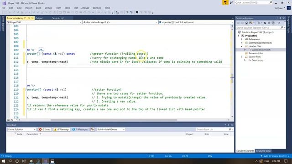Open the Windows Start menu

coord(3,161)
